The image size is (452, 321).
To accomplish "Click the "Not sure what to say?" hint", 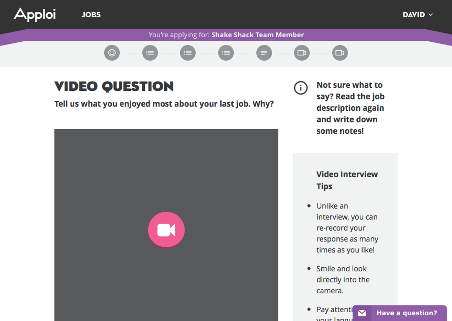I will pos(350,108).
